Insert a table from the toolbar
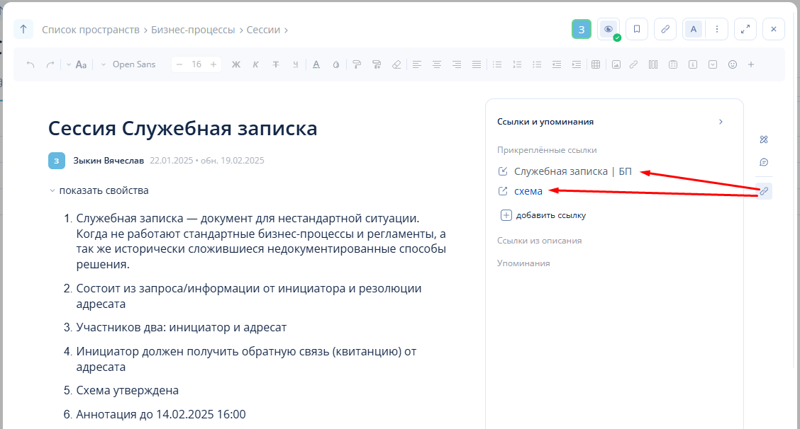Image resolution: width=800 pixels, height=429 pixels. pyautogui.click(x=596, y=64)
